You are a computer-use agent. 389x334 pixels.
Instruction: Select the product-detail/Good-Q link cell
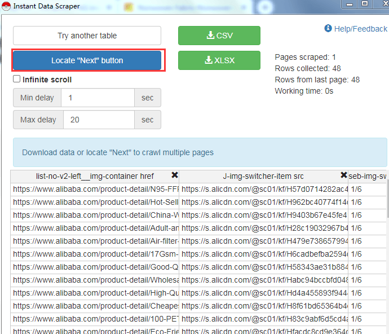pos(95,267)
